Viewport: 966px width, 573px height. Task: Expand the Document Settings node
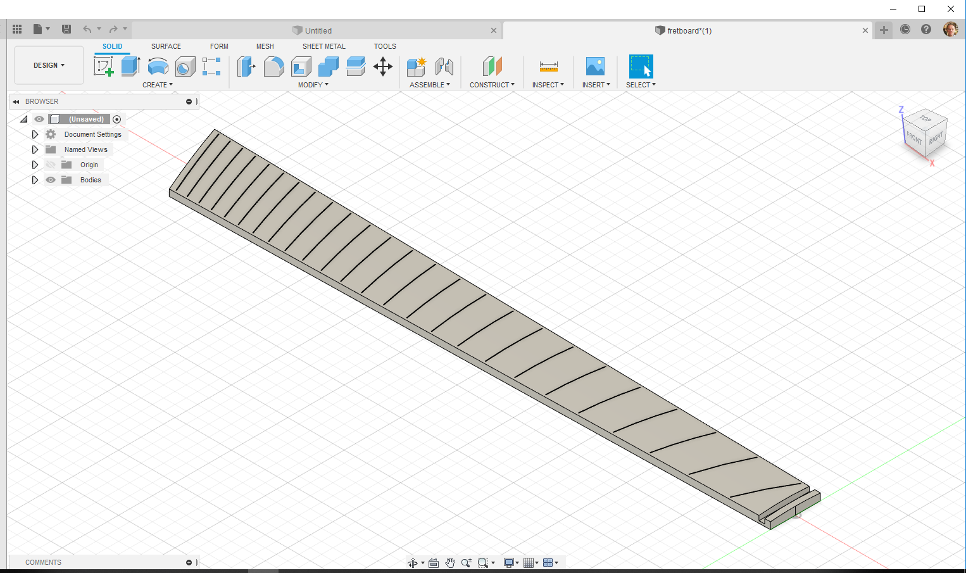(35, 134)
